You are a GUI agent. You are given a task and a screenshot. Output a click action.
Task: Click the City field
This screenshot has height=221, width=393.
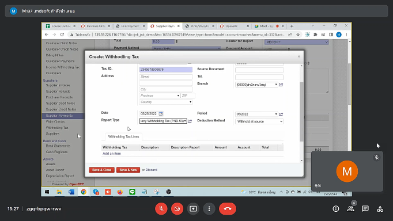click(x=166, y=89)
